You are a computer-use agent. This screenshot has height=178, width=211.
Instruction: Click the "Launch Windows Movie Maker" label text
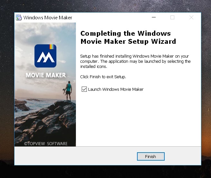pyautogui.click(x=115, y=89)
